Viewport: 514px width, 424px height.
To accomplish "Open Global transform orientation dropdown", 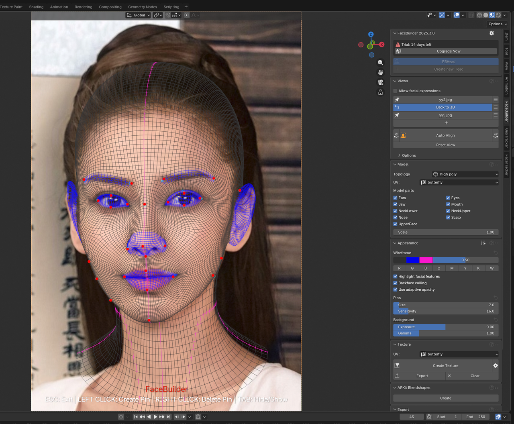I will point(138,15).
